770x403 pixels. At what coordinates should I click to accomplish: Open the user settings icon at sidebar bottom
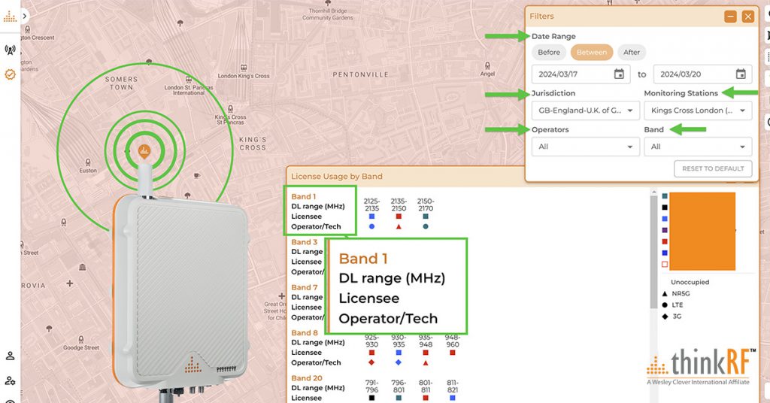[x=10, y=381]
